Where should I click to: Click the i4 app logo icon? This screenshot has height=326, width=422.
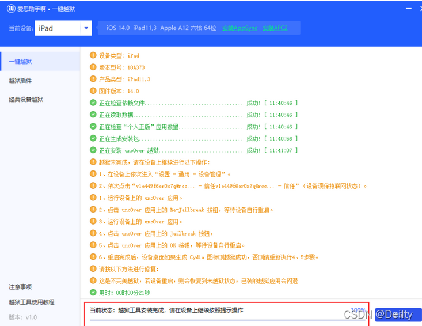coord(12,9)
